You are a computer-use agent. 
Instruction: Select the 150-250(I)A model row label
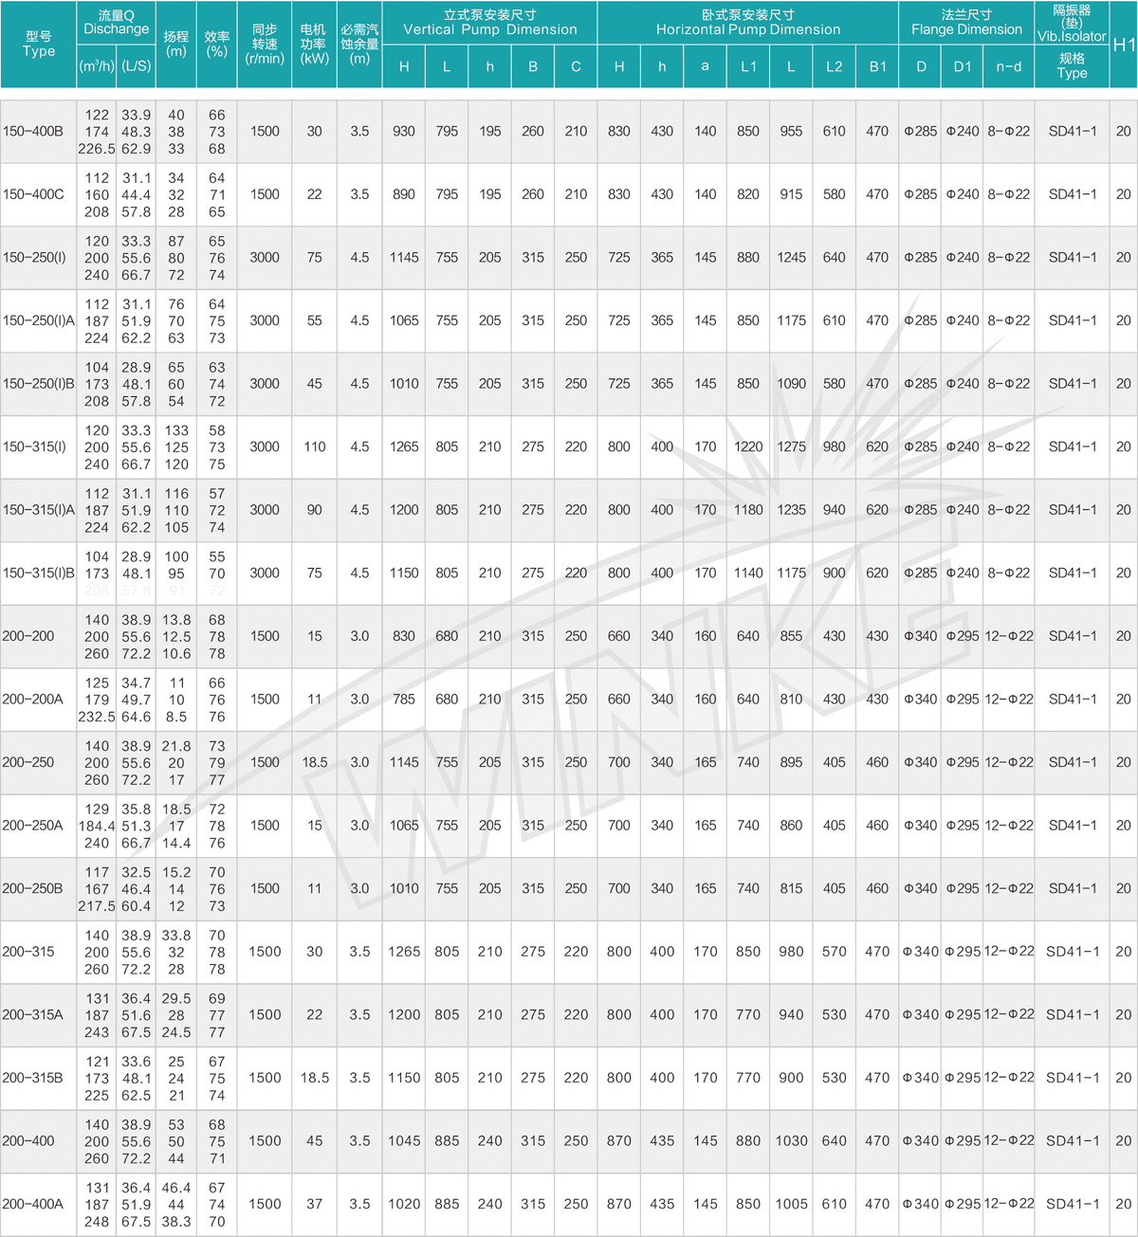click(x=38, y=320)
